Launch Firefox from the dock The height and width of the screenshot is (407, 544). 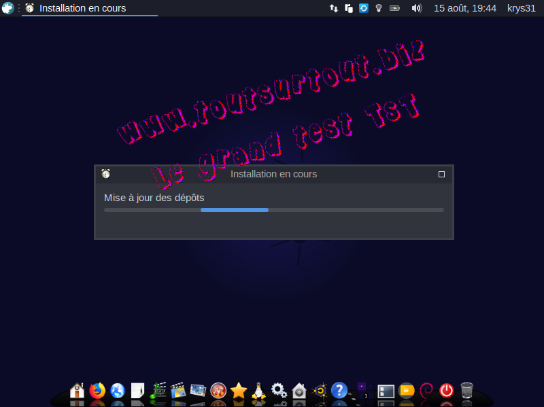pos(97,391)
